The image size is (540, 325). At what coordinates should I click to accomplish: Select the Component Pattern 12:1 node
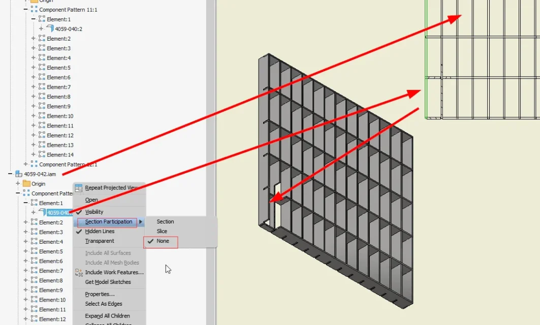[x=68, y=165]
